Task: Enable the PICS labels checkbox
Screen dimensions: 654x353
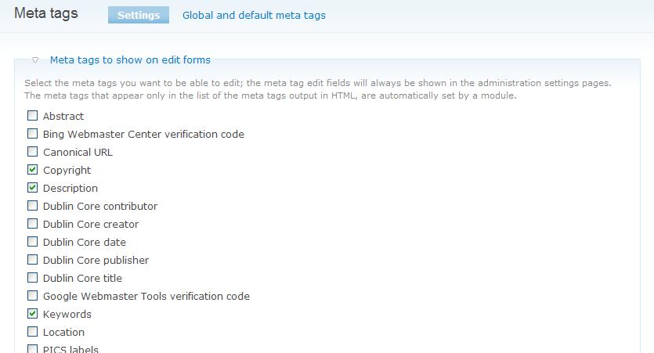Action: pyautogui.click(x=33, y=349)
